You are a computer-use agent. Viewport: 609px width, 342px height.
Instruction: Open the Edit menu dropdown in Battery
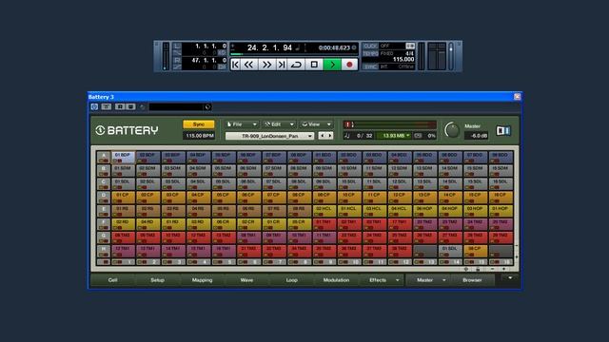point(279,124)
